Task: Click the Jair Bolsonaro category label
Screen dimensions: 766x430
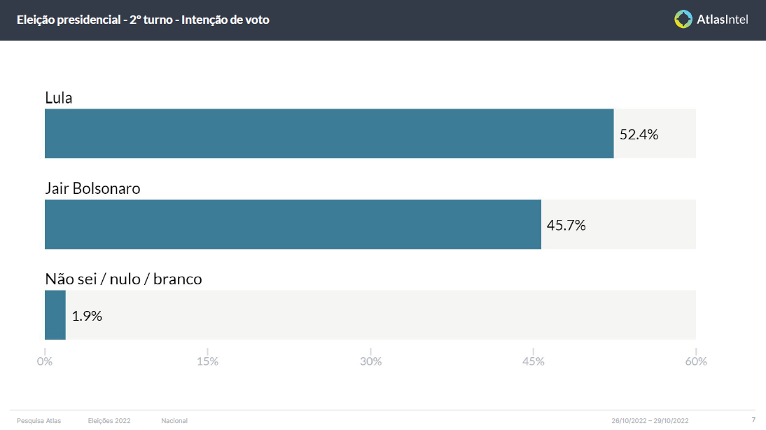Action: click(x=93, y=188)
